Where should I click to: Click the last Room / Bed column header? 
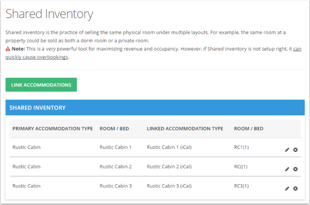click(x=249, y=129)
